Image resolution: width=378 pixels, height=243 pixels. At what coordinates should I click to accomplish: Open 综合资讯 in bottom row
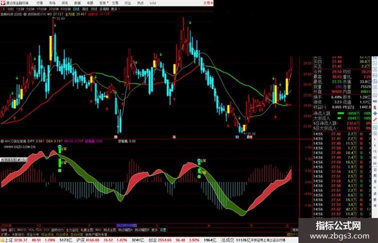(x=47, y=235)
